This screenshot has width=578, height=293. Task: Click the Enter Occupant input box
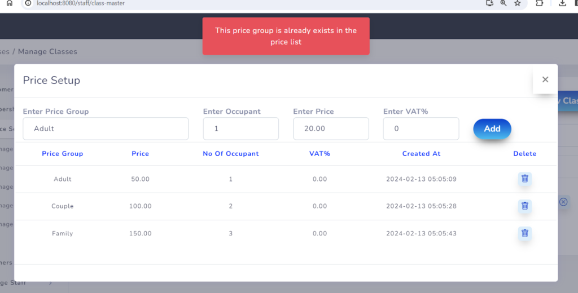pyautogui.click(x=240, y=128)
